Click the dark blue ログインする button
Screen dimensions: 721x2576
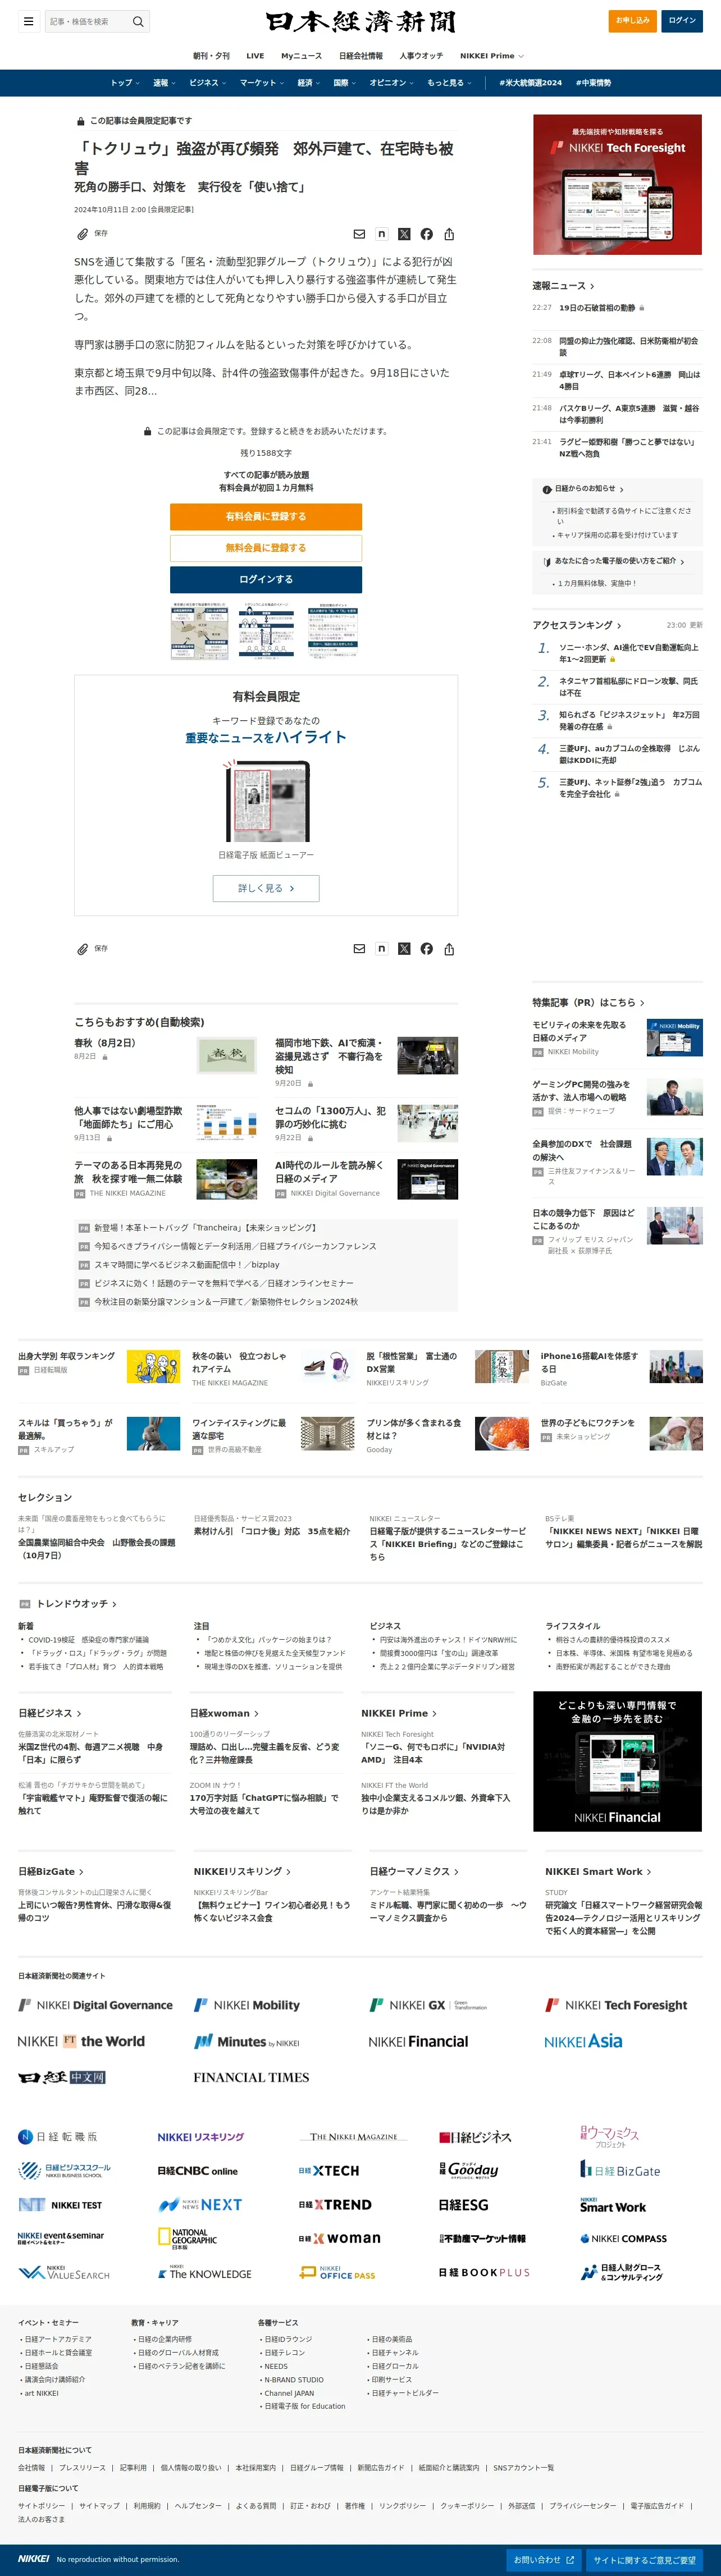pyautogui.click(x=266, y=579)
